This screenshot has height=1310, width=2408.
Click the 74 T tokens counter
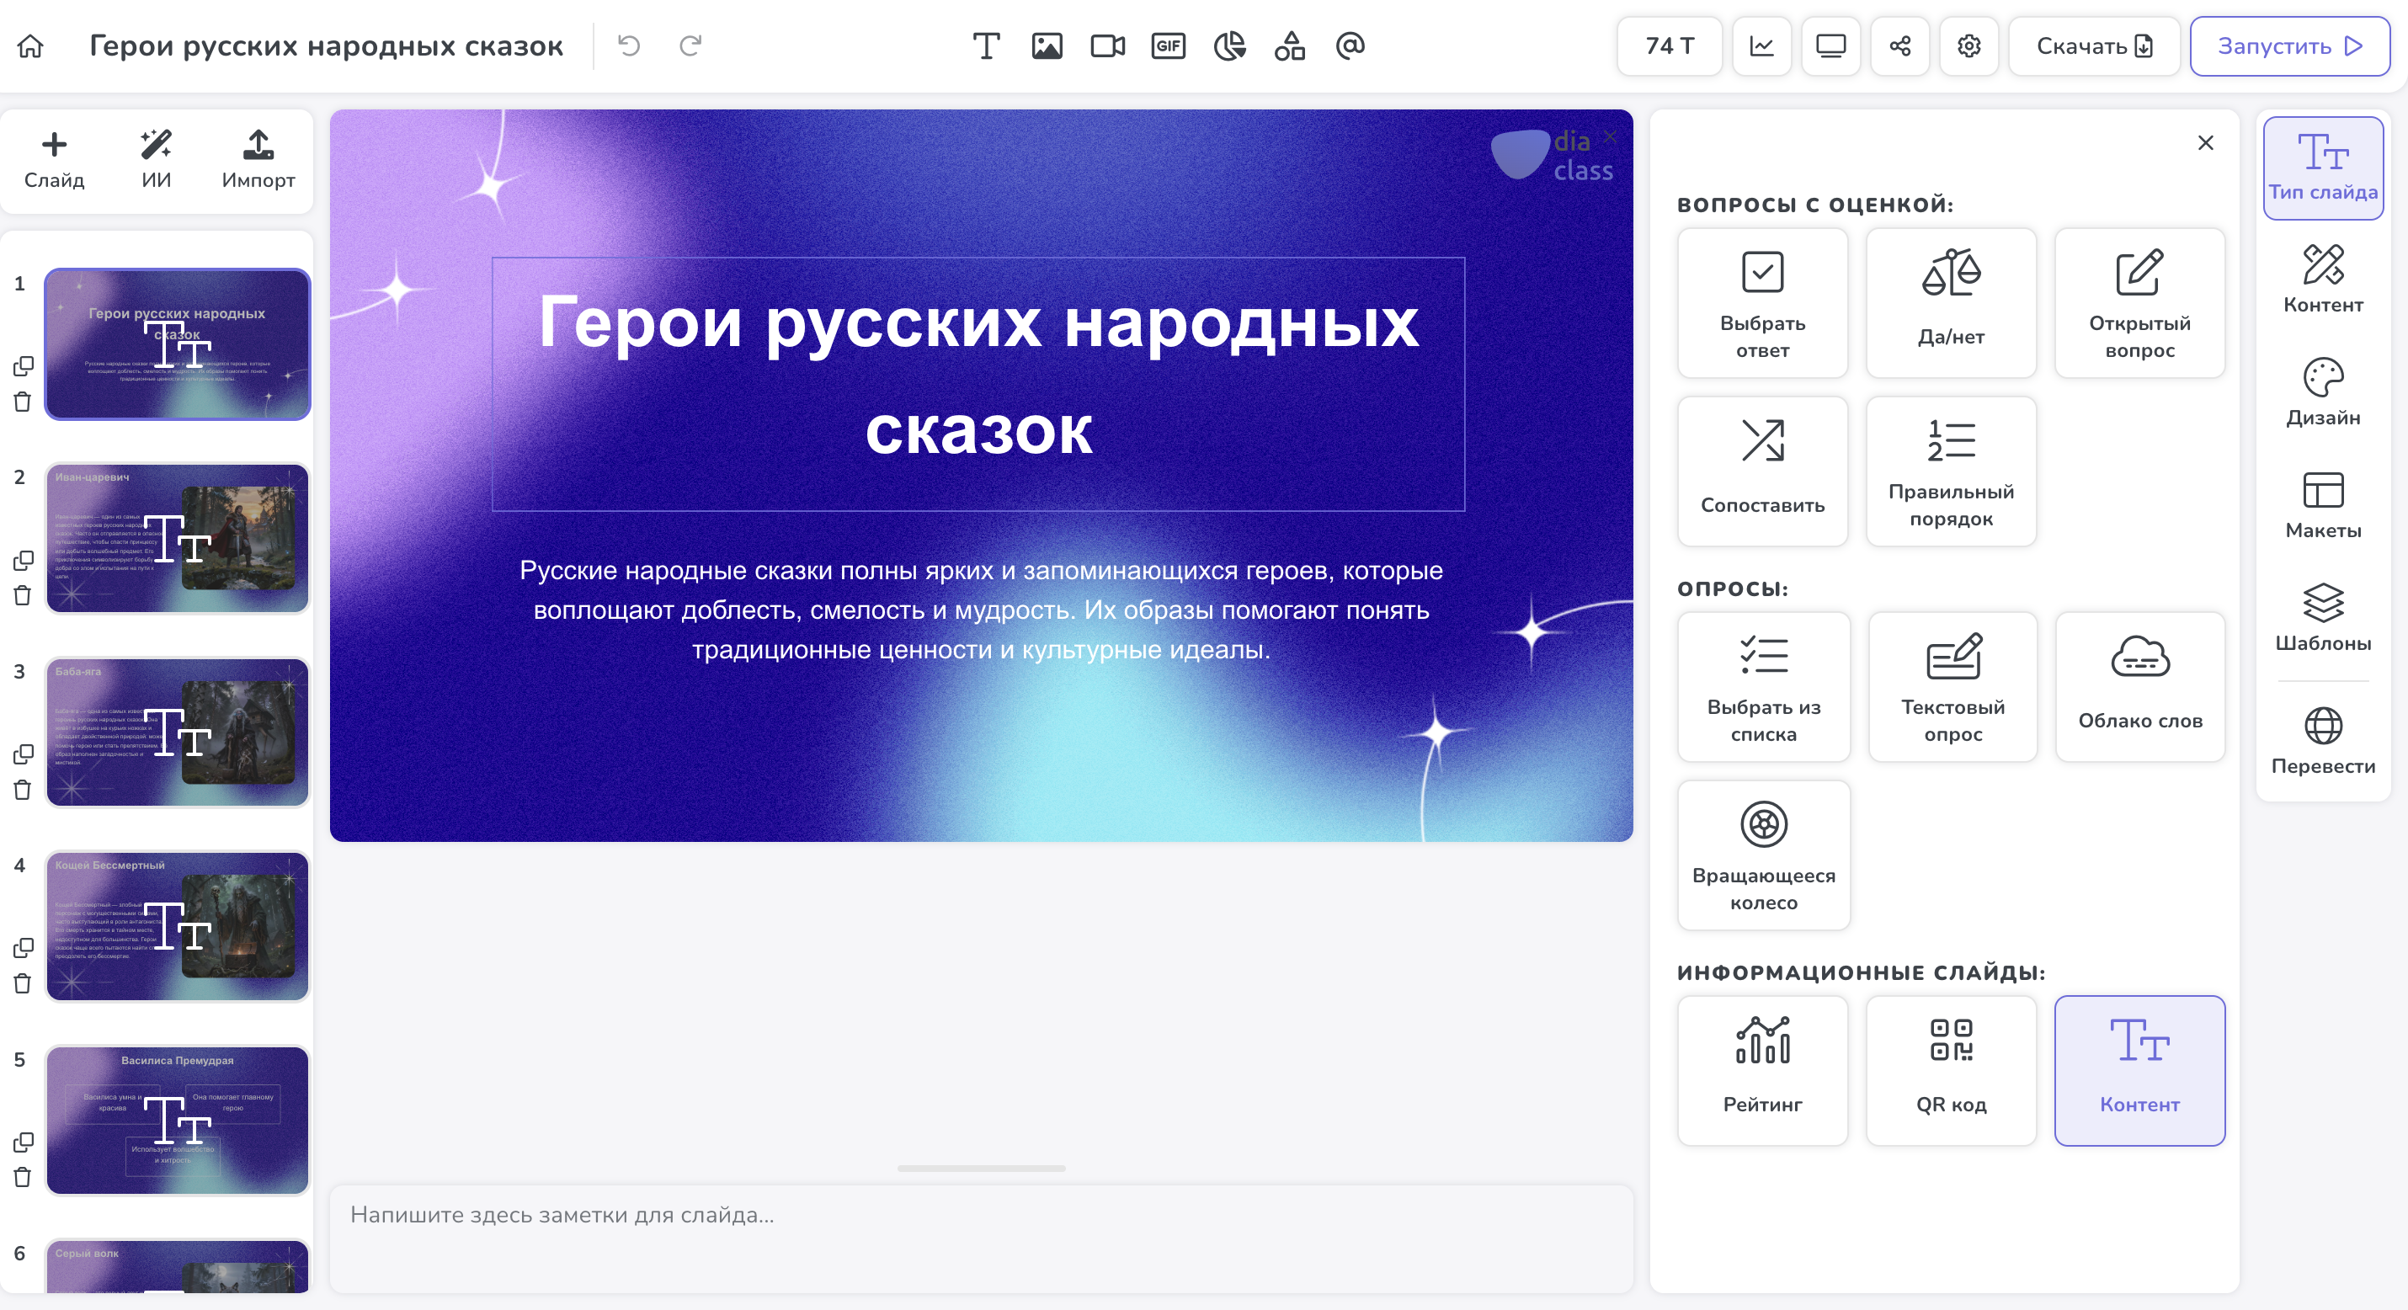click(1670, 45)
